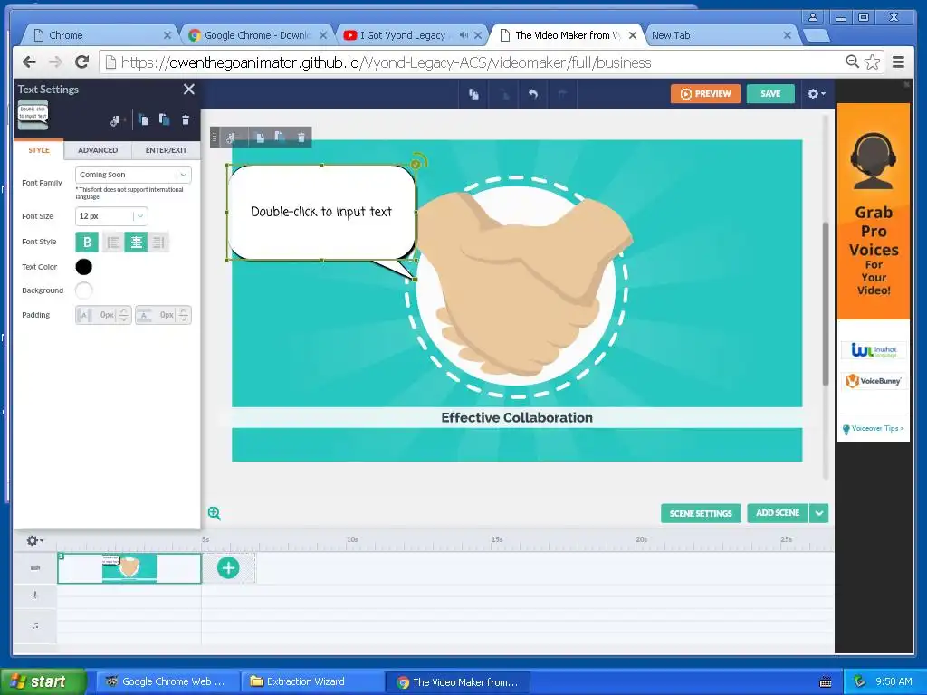Screen dimensions: 927x695
Task: Click copy icon on the floating canvas toolbar
Action: 260,138
